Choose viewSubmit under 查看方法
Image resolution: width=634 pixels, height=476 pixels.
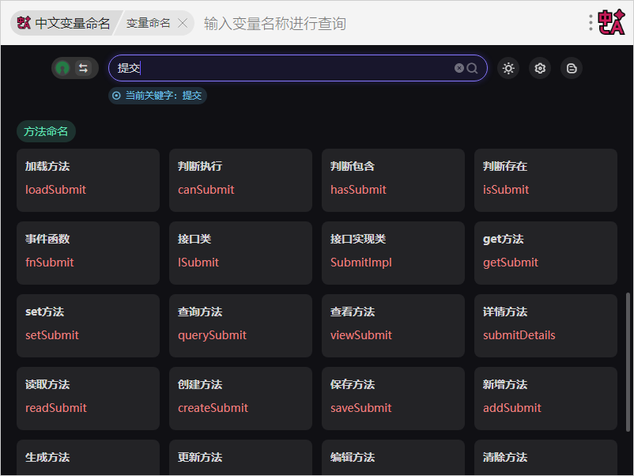(393, 326)
